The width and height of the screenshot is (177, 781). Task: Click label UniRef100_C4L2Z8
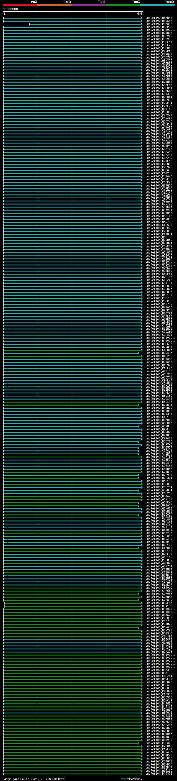coord(159,724)
